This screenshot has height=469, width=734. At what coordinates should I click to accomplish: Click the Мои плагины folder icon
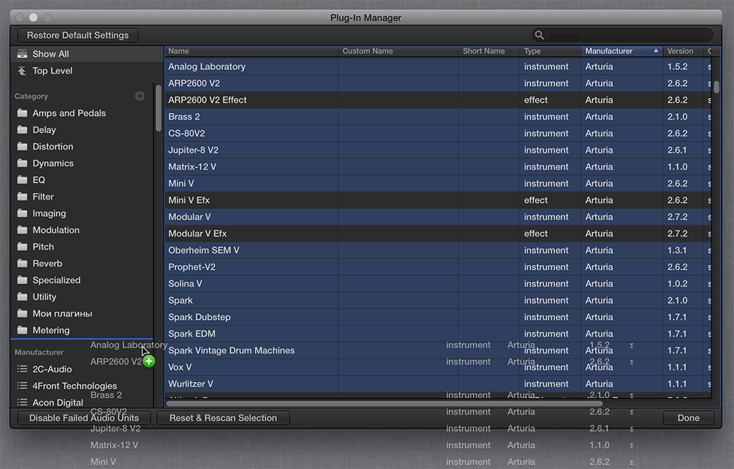pos(22,313)
